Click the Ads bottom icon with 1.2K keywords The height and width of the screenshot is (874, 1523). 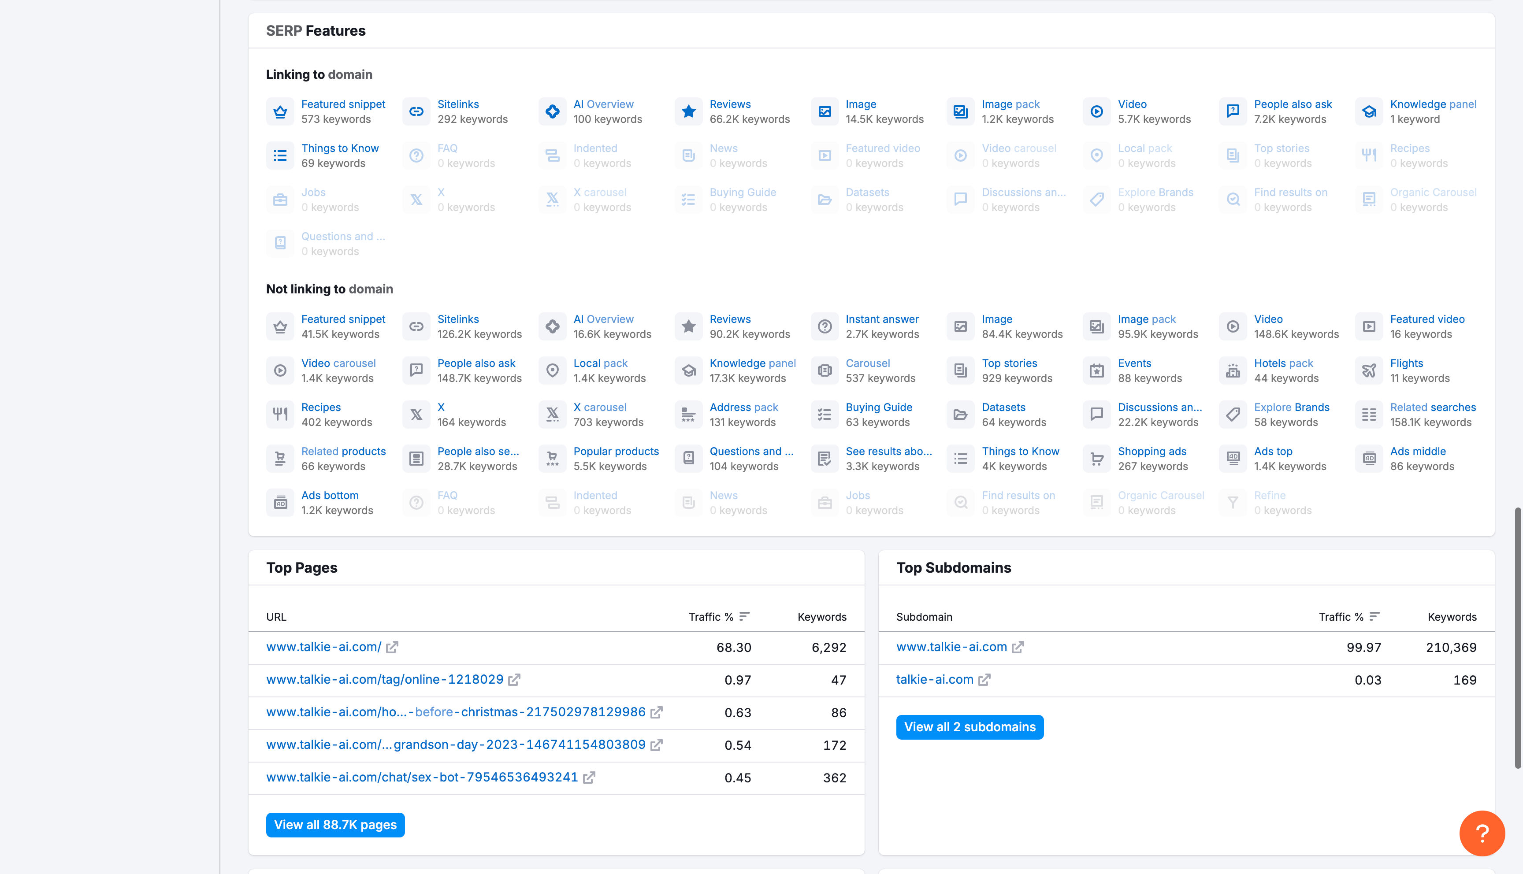click(x=280, y=503)
